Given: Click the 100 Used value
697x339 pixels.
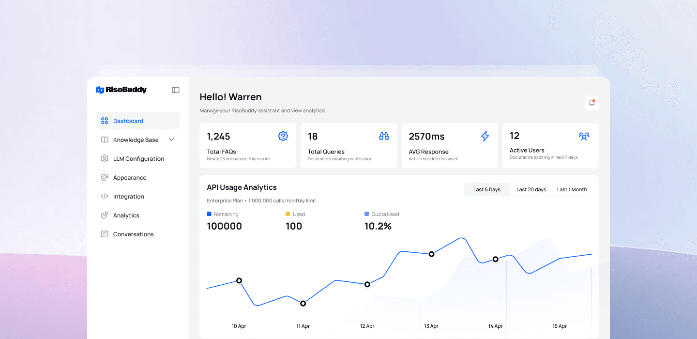Looking at the screenshot, I should [294, 226].
